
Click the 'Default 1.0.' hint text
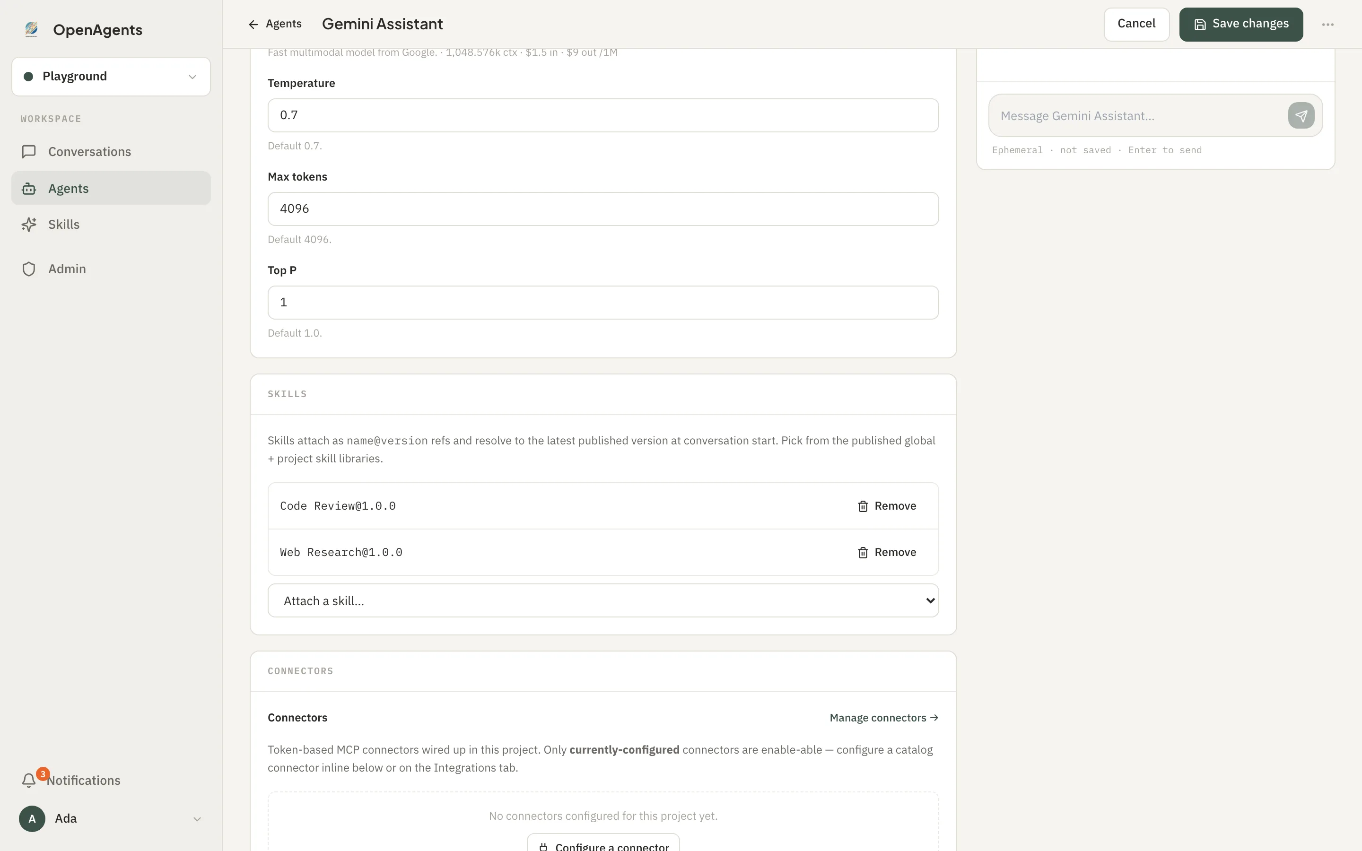(295, 333)
